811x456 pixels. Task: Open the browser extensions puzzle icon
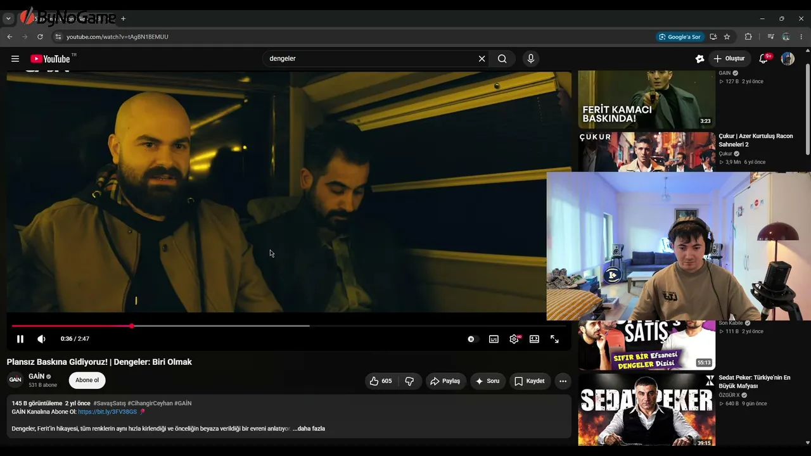click(x=748, y=37)
